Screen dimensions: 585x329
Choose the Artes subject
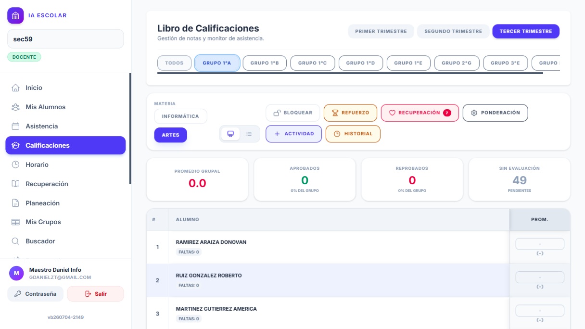coord(170,135)
